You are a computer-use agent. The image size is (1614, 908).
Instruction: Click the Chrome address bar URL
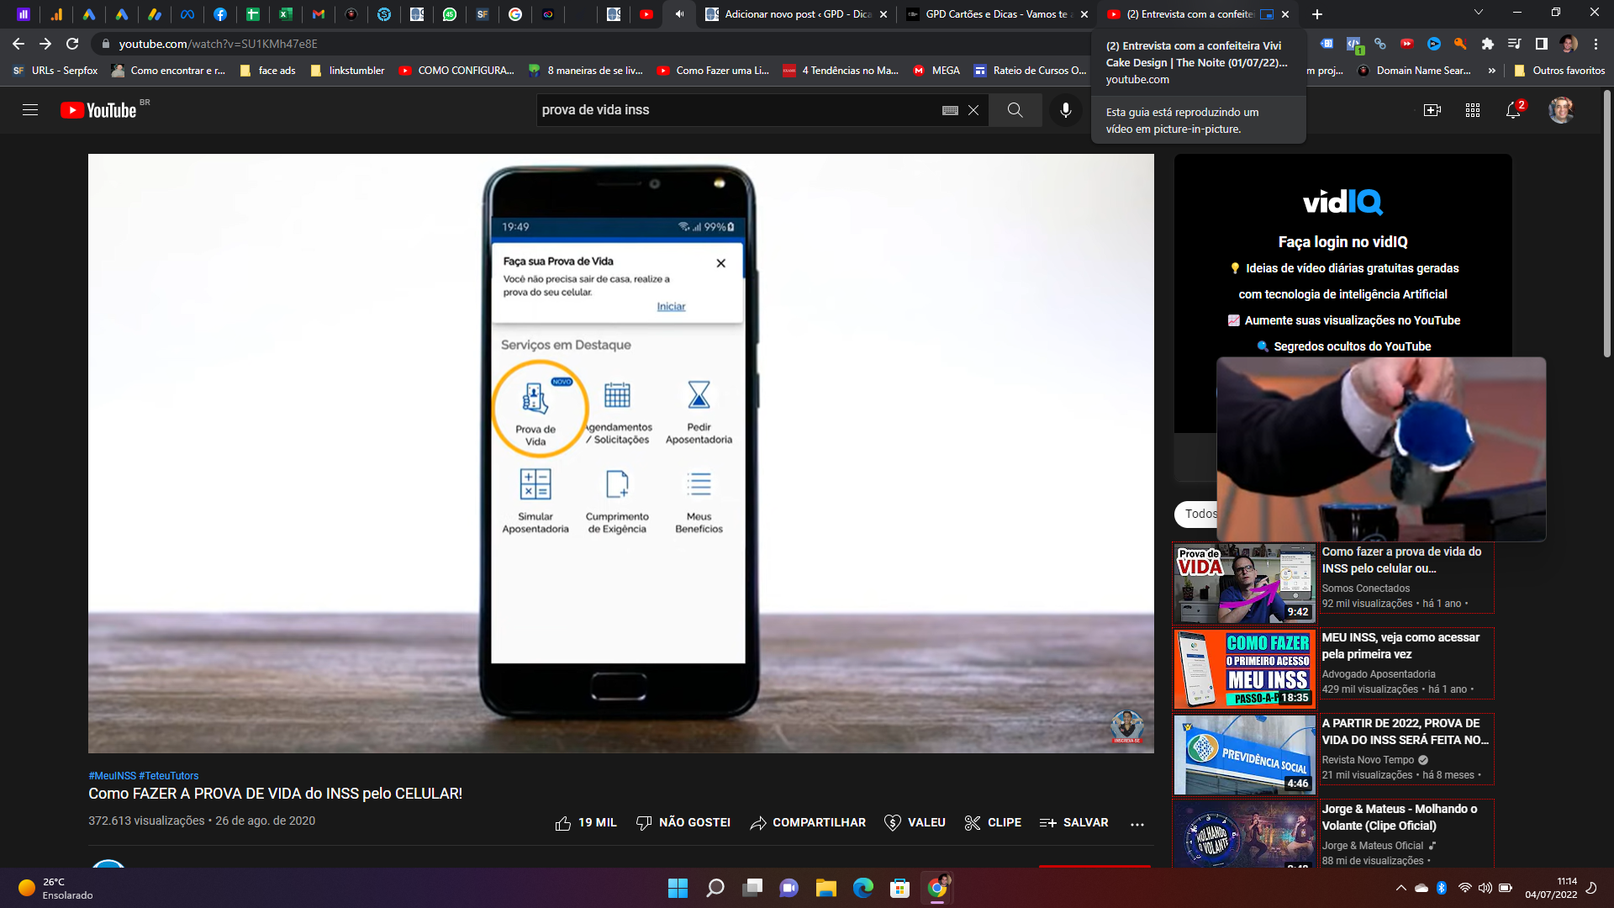coord(219,44)
